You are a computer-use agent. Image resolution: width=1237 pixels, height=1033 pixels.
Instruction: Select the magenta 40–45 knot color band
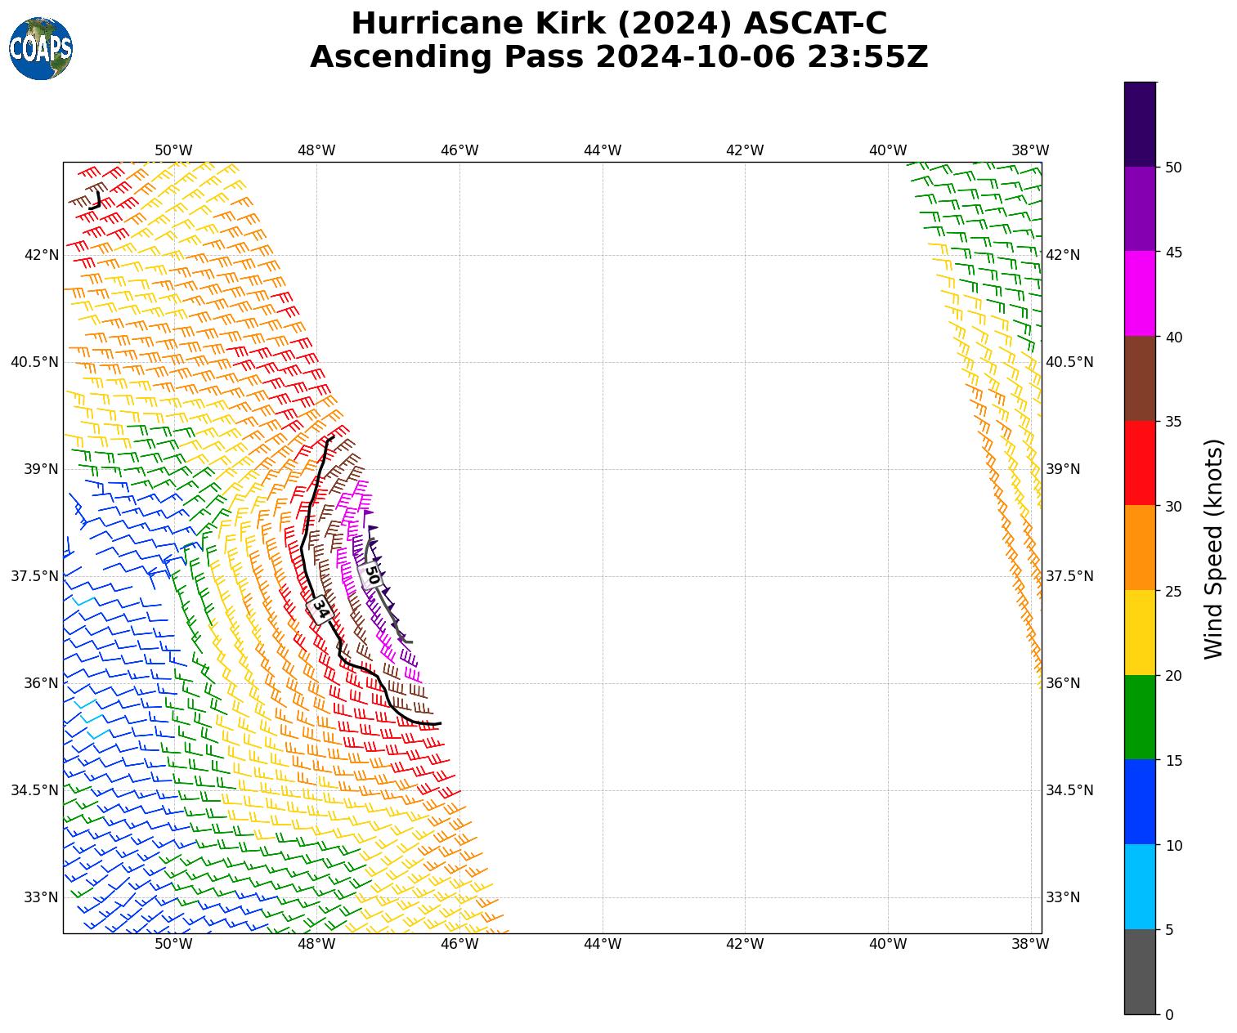click(1140, 293)
